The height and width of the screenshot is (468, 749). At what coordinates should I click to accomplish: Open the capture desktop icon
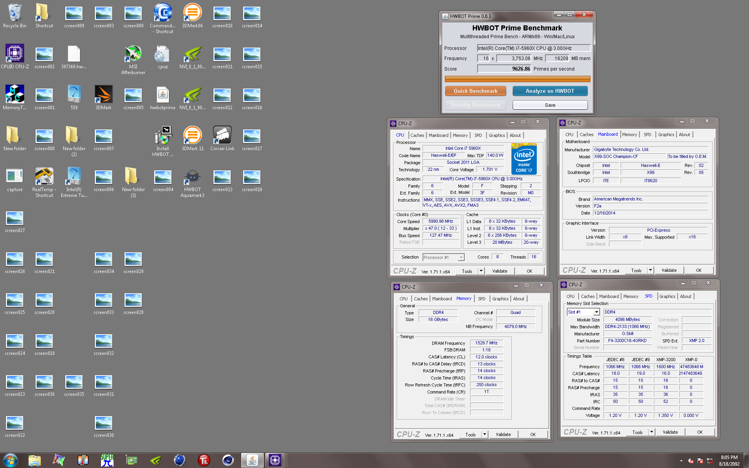(15, 179)
